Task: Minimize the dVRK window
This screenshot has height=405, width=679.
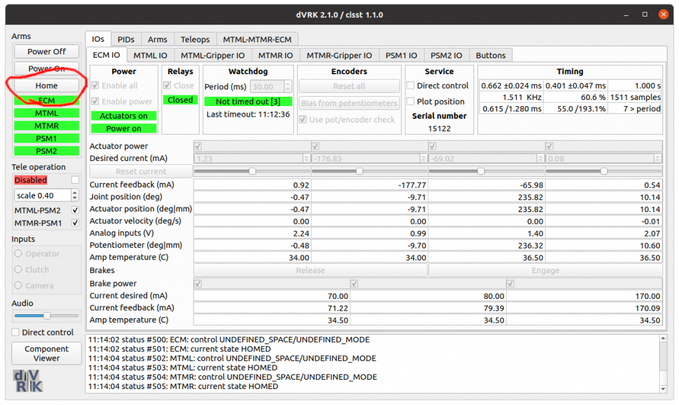Action: point(626,15)
